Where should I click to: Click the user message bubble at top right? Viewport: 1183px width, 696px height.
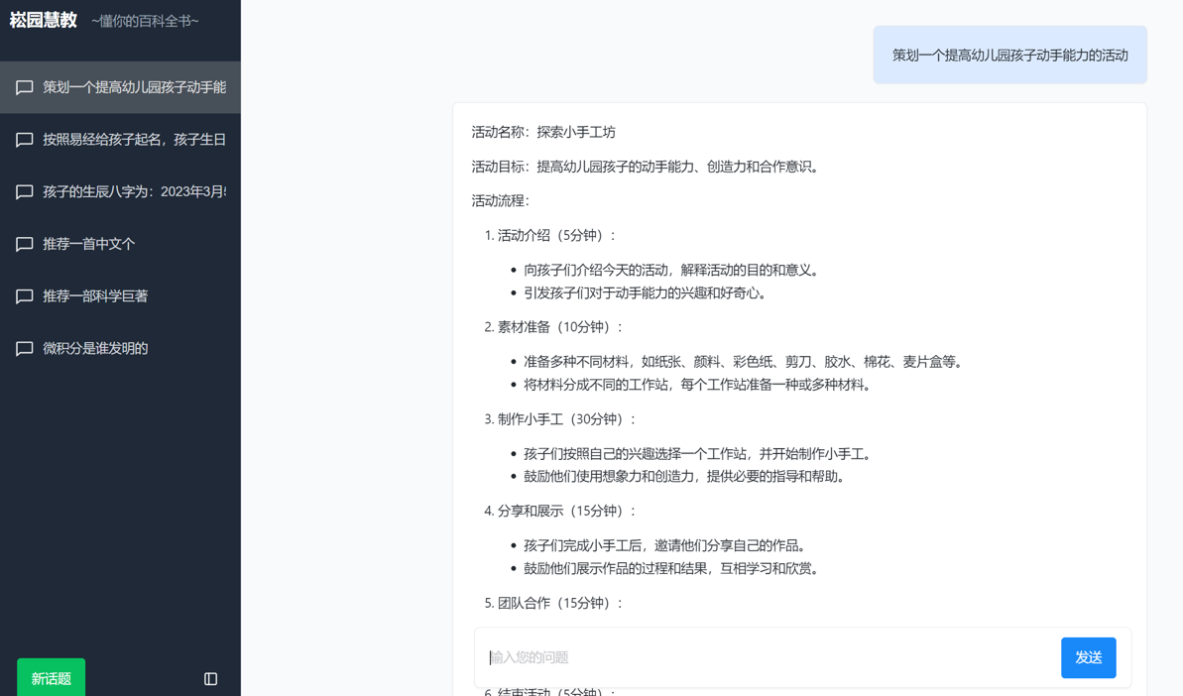point(1009,56)
